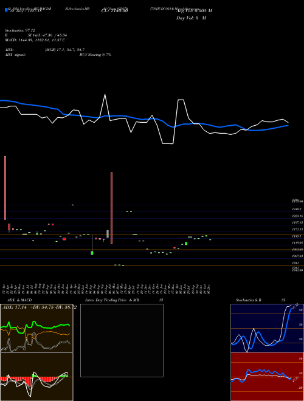The image size is (304, 401).
Task: Click the 1119.08 price axis label
Action: coord(297,242)
